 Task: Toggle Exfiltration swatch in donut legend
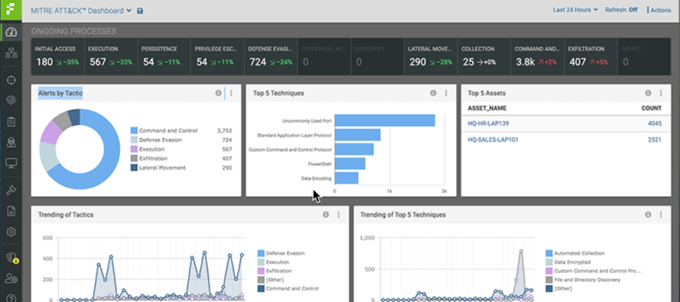(134, 159)
